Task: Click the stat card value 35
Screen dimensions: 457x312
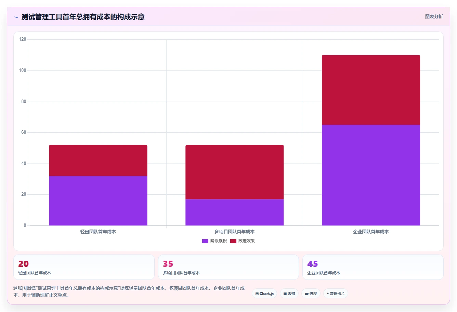Action: coord(168,264)
